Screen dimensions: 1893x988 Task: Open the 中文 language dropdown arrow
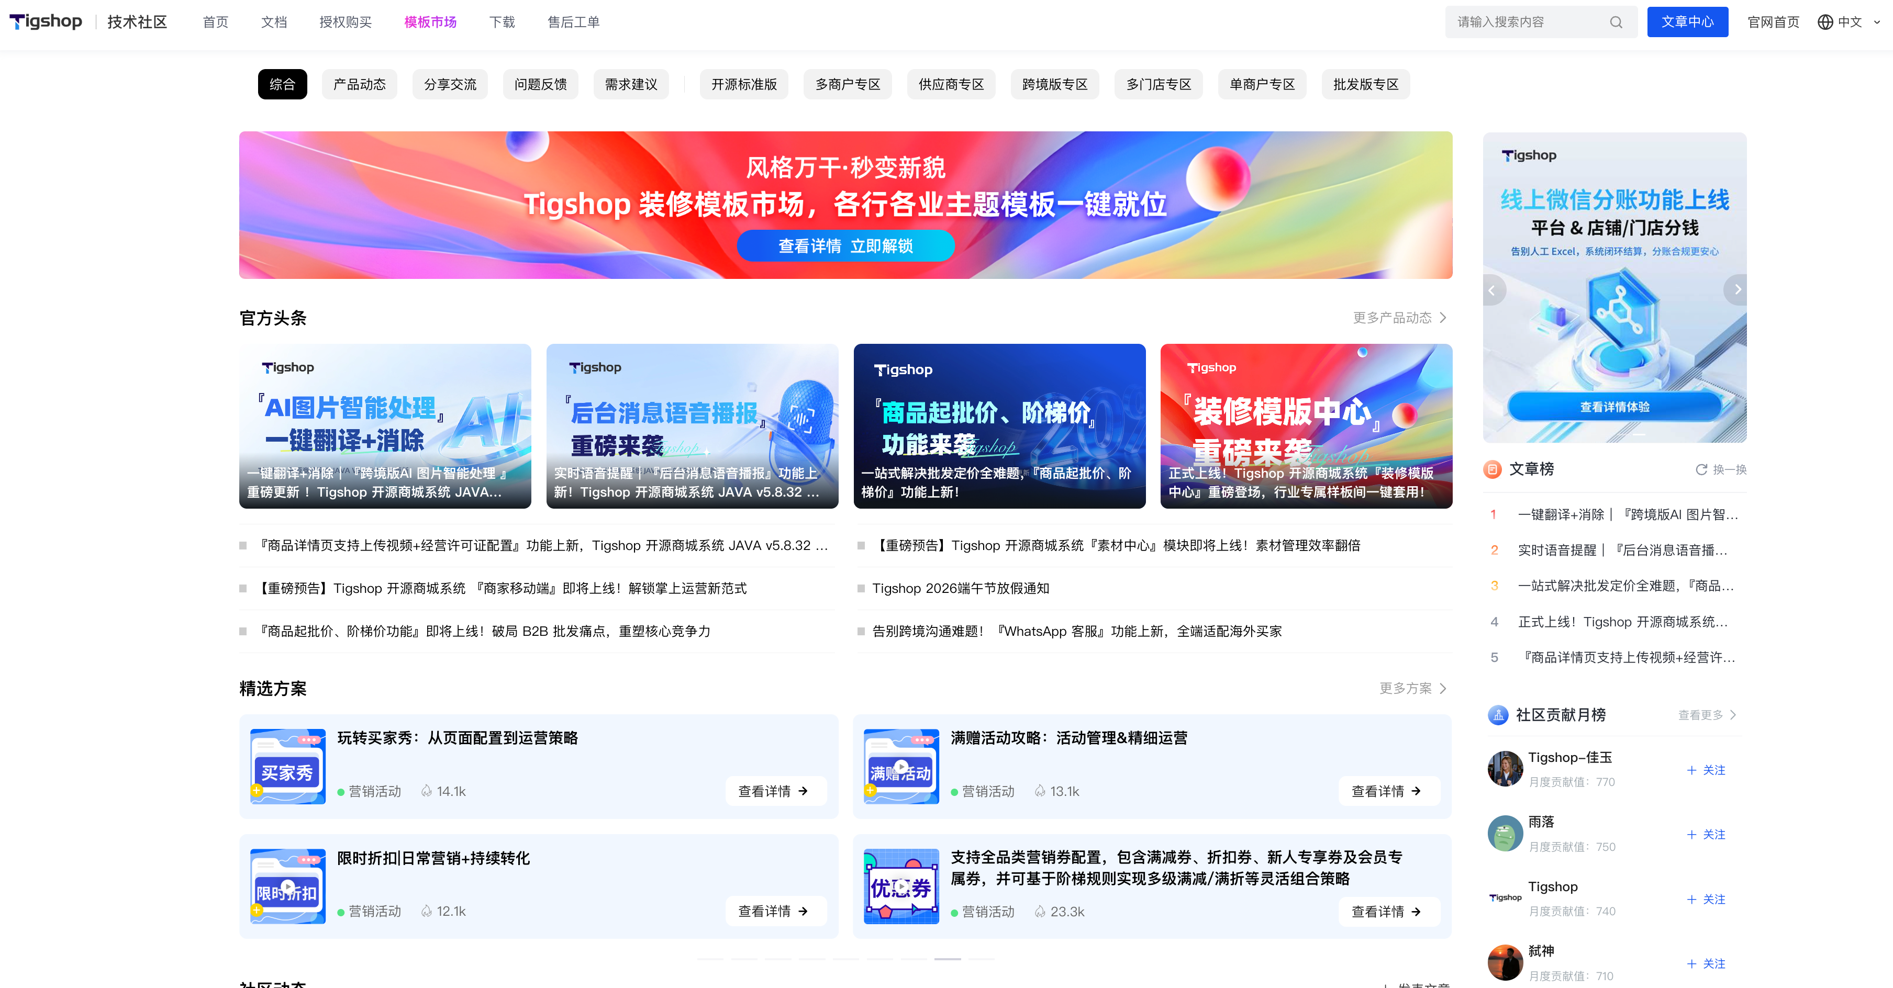point(1876,22)
